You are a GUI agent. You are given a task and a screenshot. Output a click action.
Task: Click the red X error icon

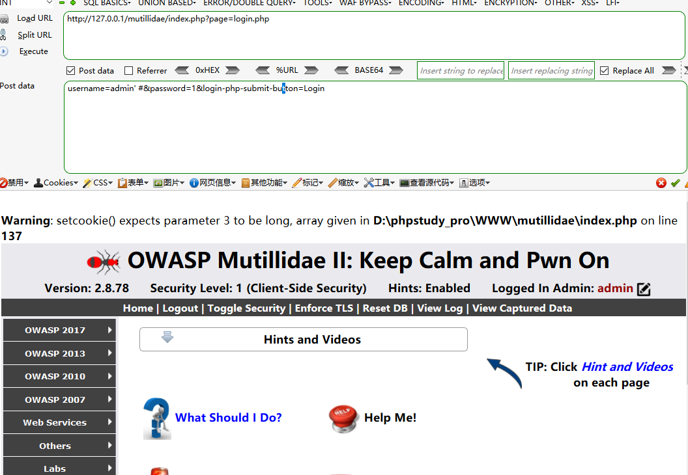tap(661, 183)
